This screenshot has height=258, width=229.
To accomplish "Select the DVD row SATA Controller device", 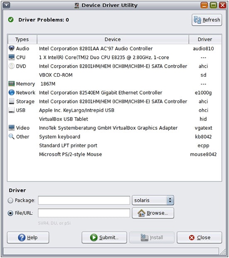I will pyautogui.click(x=113, y=66).
